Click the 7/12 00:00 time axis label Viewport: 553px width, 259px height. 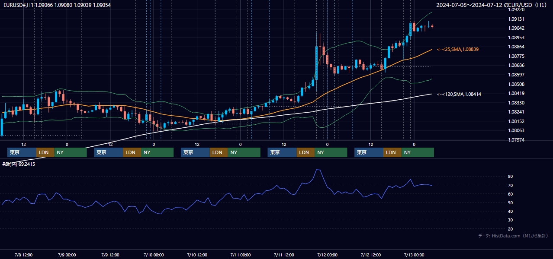point(327,255)
